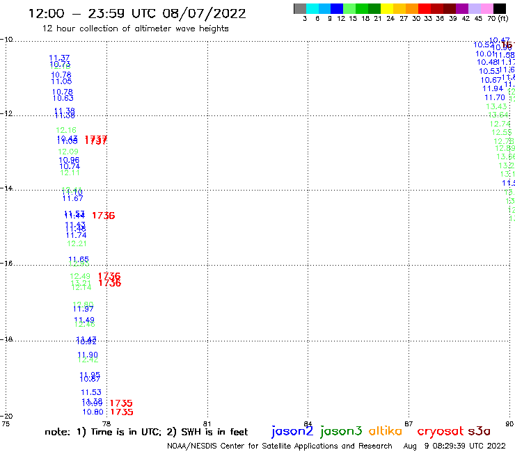The image size is (515, 452).
Task: Select the yellow swatch in the wave-height scale
Action: (387, 8)
